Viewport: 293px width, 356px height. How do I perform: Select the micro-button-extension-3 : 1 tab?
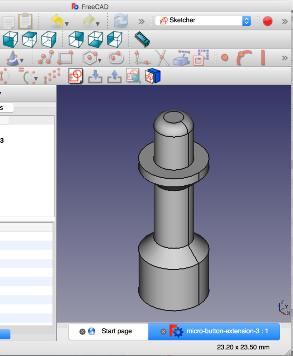(227, 331)
